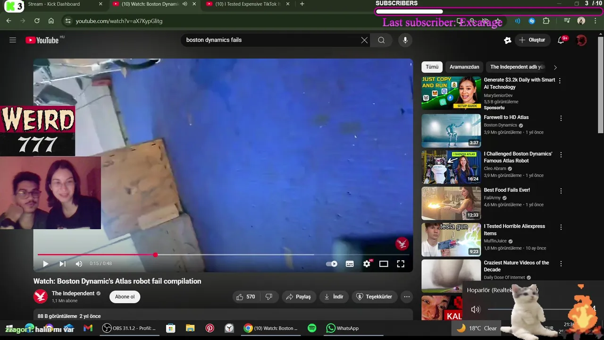
Task: Open OBS 31.1.2 from the taskbar
Action: (129, 328)
